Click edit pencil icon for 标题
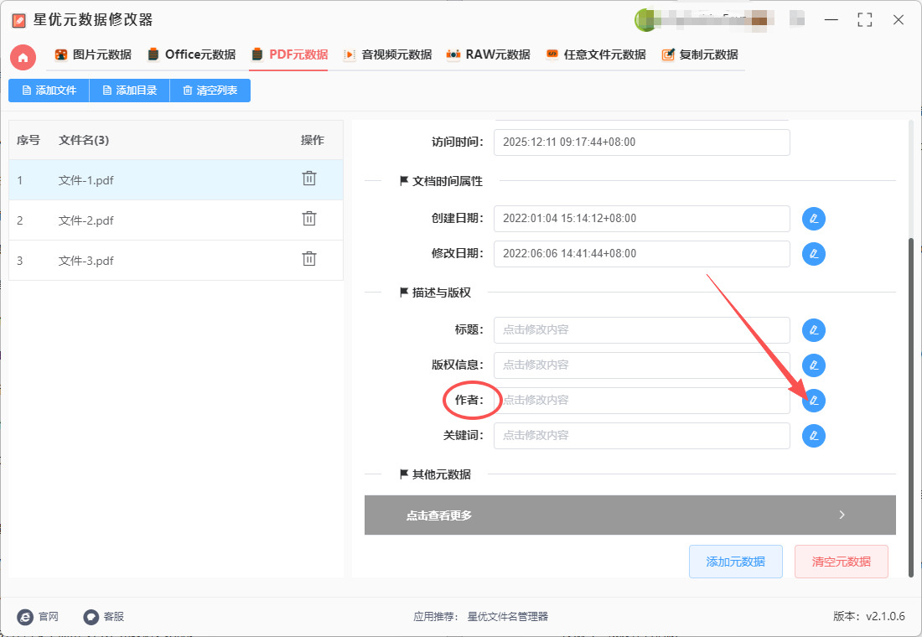The height and width of the screenshot is (637, 922). tap(814, 330)
